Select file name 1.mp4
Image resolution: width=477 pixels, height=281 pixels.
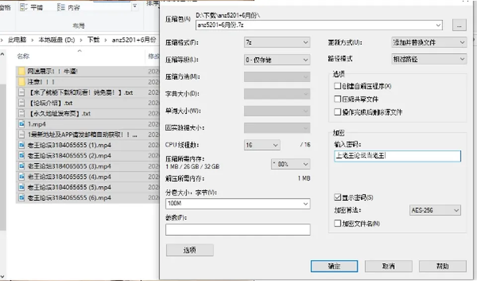pos(36,124)
